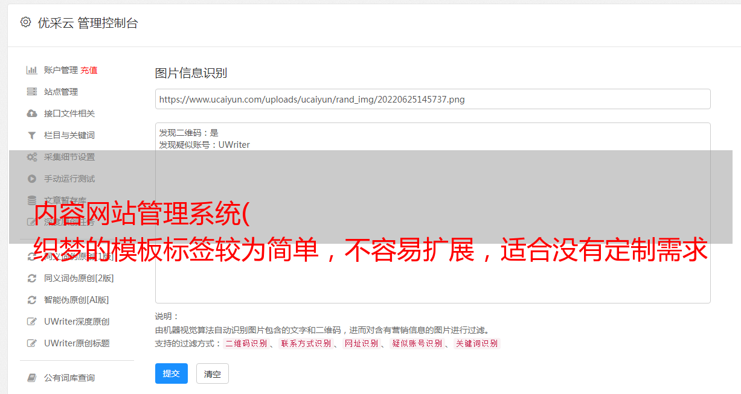This screenshot has width=741, height=394.
Task: Click the 清空 button
Action: [x=213, y=373]
